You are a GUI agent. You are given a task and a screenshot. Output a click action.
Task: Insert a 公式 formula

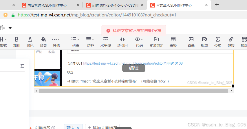coord(218,42)
